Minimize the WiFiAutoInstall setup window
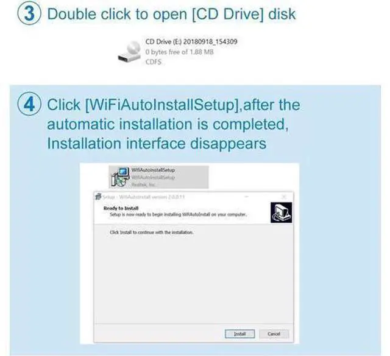The image size is (390, 356). point(246,197)
